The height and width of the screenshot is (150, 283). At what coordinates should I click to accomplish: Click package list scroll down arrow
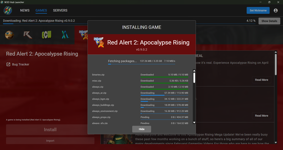tap(194, 122)
